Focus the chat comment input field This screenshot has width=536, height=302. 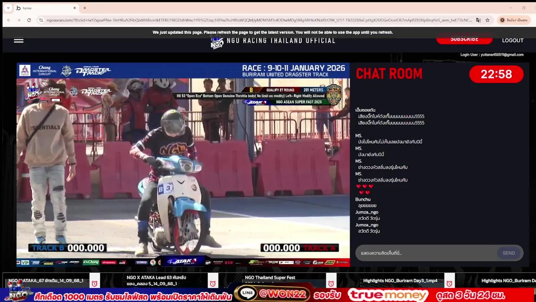tap(426, 253)
